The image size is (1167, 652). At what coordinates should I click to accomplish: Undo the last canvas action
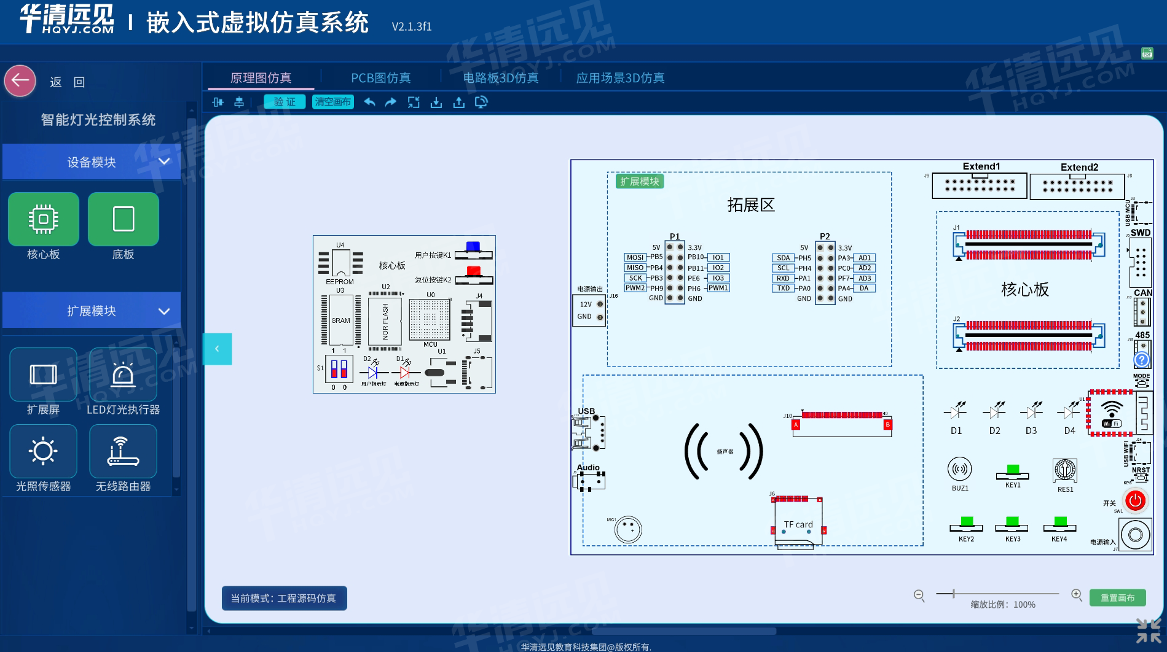click(x=369, y=103)
